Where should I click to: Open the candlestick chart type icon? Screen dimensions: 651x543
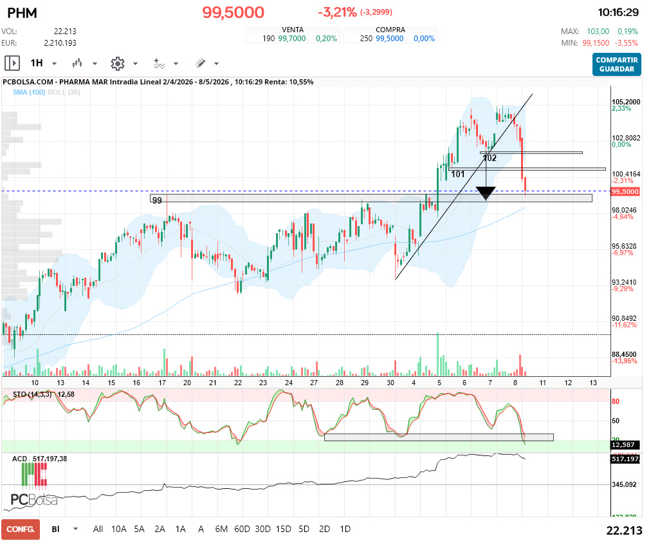tap(77, 63)
